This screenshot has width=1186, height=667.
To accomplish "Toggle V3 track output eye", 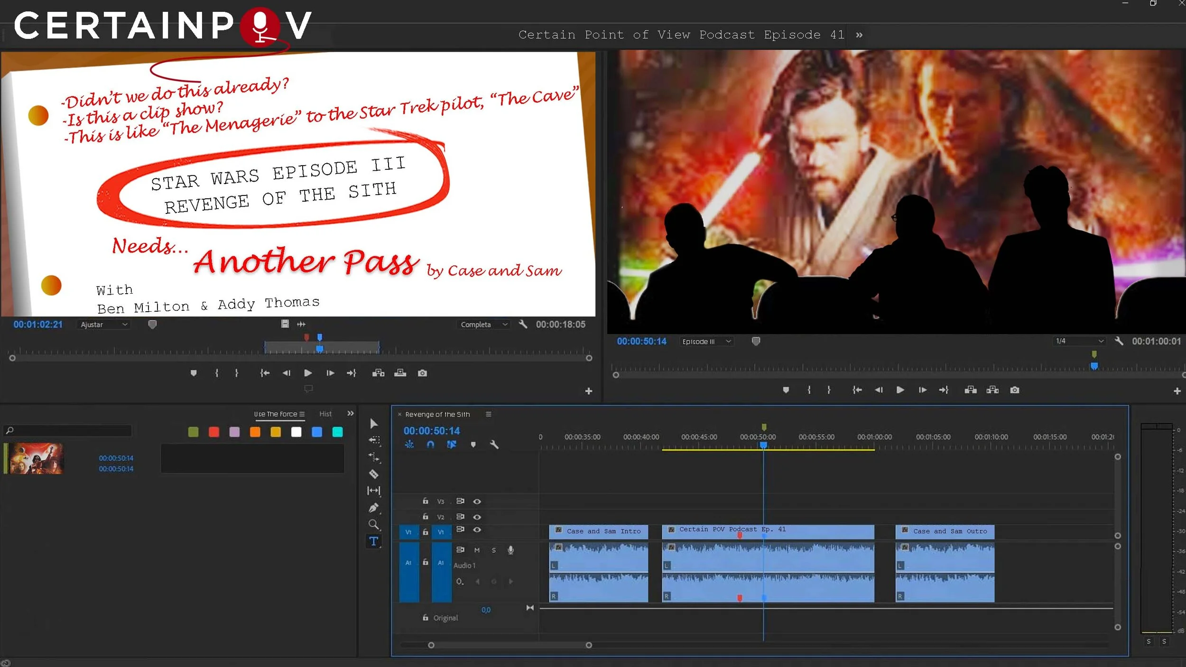I will coord(477,501).
